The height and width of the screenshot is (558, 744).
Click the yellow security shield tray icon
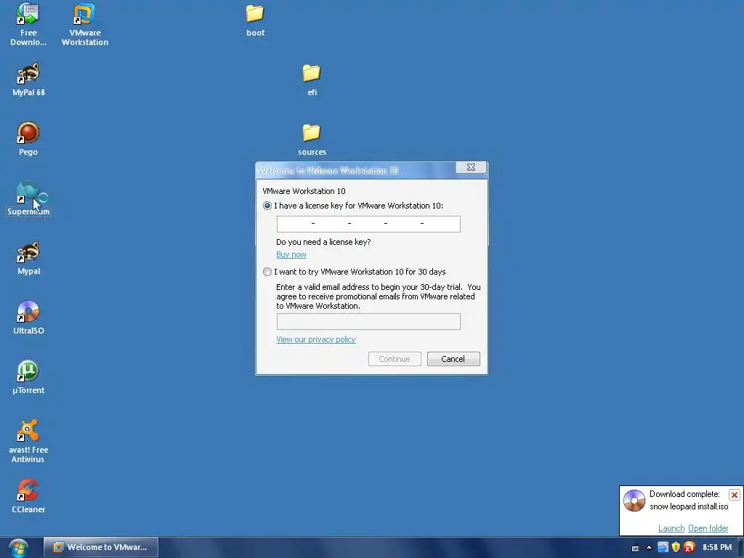pos(676,547)
